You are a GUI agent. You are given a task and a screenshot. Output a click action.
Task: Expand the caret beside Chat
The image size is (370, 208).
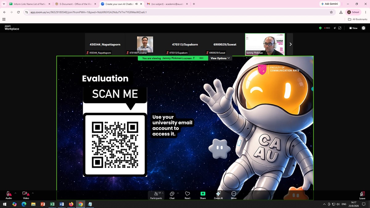point(178,193)
